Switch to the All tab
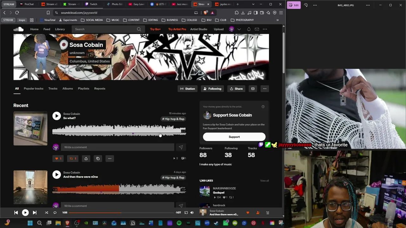This screenshot has height=228, width=406. pyautogui.click(x=17, y=89)
